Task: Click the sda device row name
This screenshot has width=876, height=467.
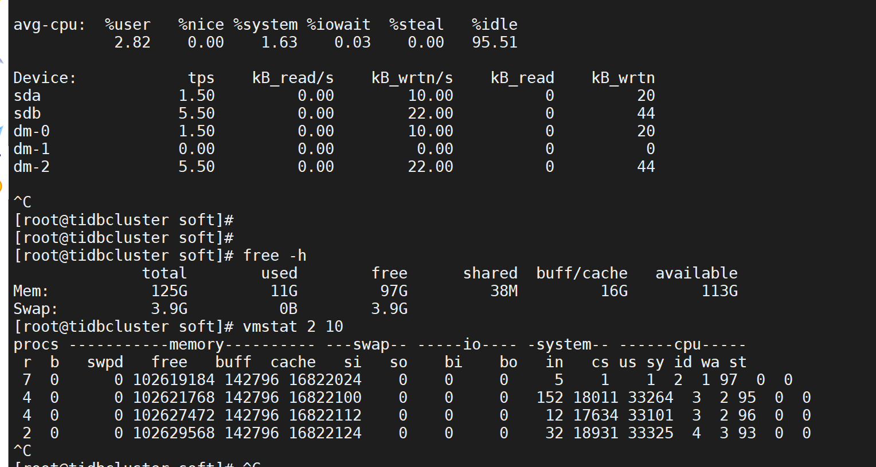Action: (27, 96)
